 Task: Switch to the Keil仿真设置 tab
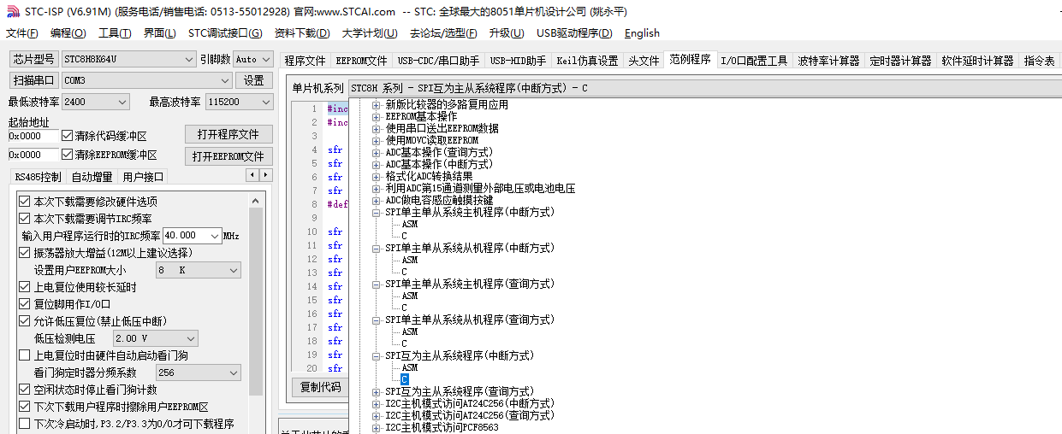tap(587, 61)
